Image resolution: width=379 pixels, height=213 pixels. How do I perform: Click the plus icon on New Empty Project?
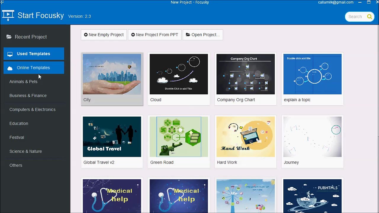(86, 35)
